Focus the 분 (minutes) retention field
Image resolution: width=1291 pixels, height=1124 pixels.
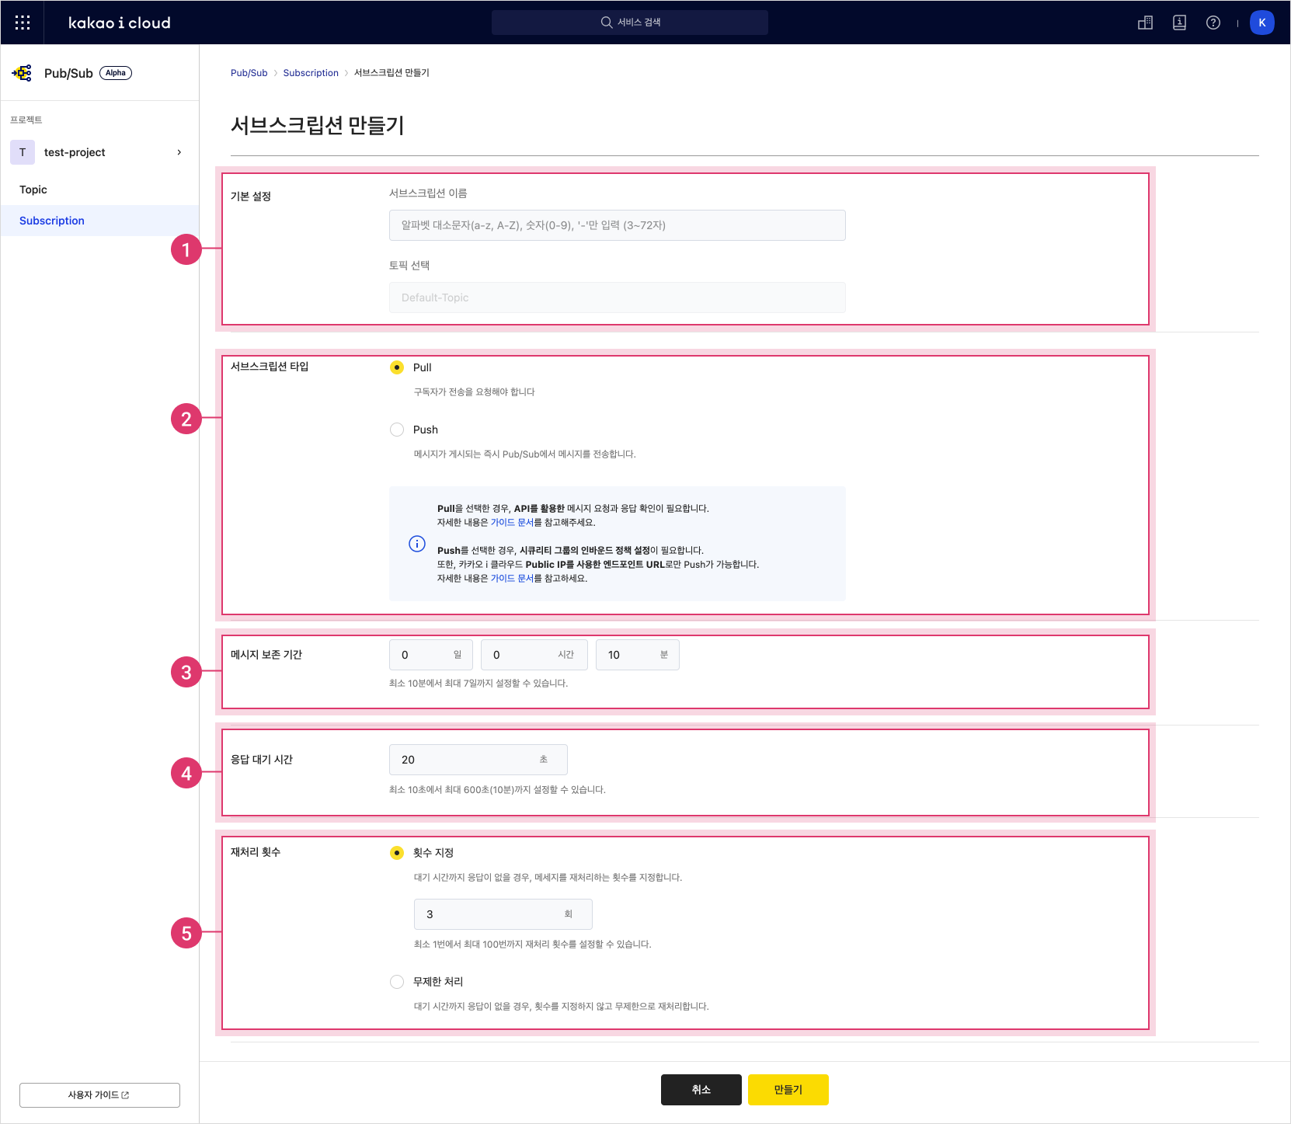(x=638, y=655)
